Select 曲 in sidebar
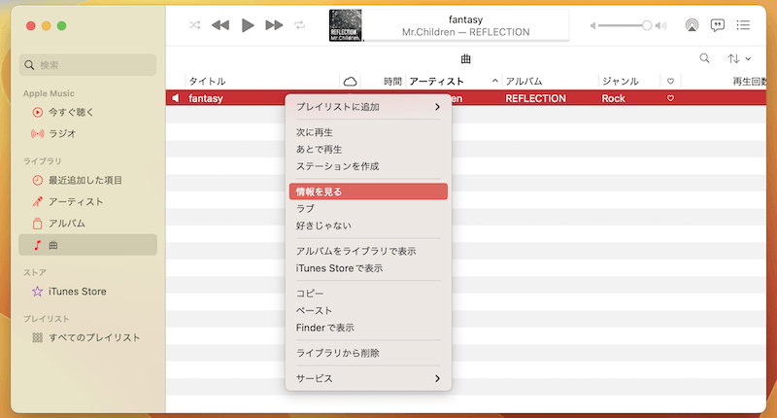The image size is (777, 418). [87, 245]
